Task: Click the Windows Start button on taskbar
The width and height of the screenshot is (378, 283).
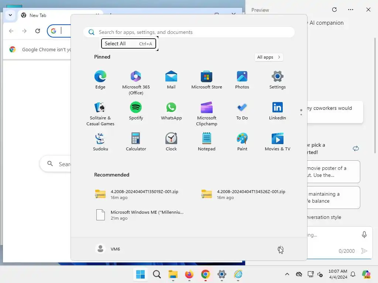Action: [x=140, y=274]
